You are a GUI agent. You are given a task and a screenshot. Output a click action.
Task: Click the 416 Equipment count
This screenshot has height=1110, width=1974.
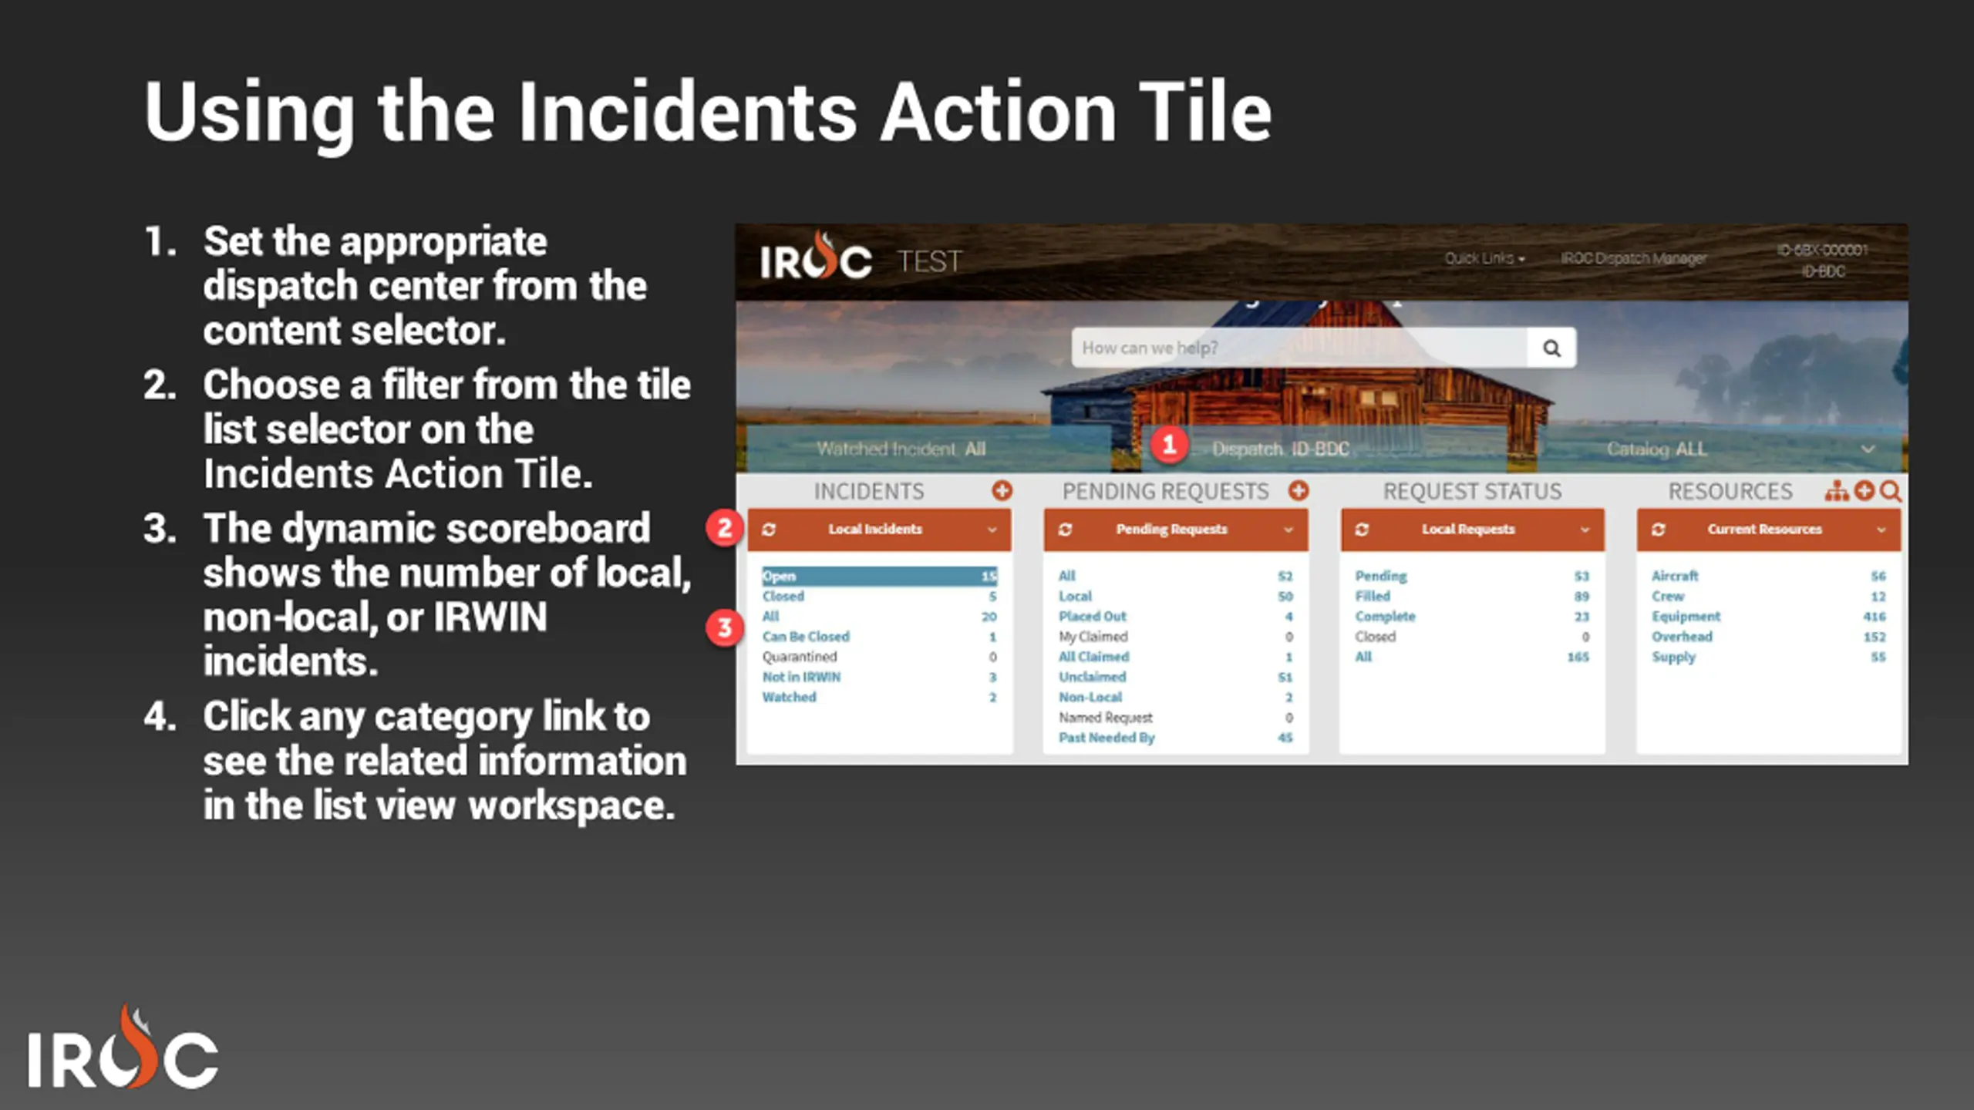[1875, 617]
